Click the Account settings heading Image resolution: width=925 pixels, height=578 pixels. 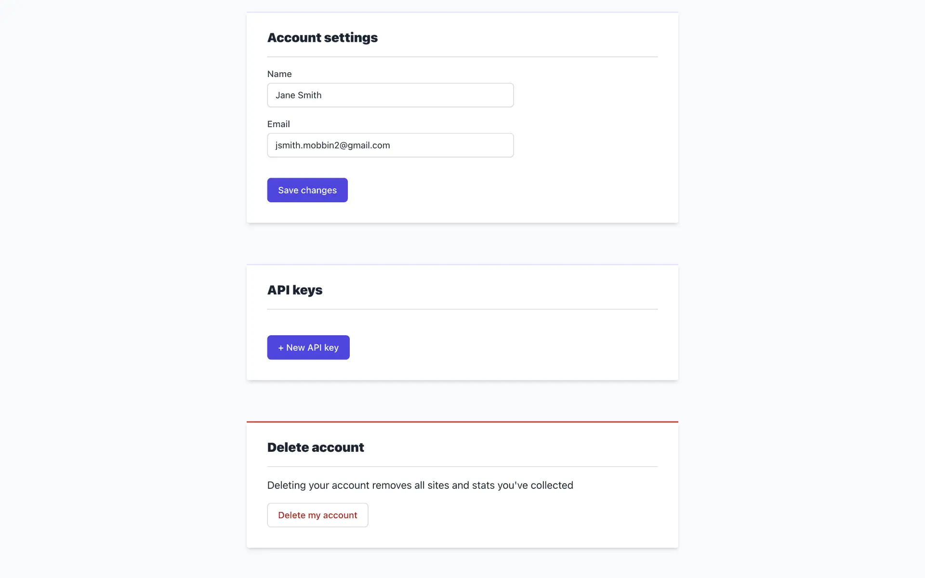(322, 38)
